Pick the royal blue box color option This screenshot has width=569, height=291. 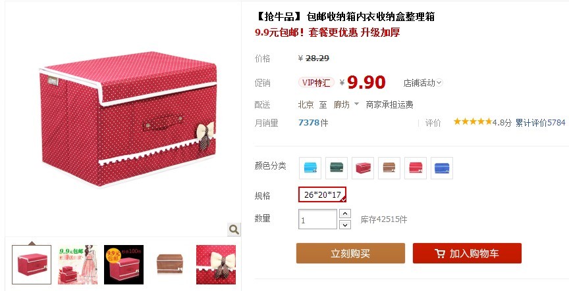pyautogui.click(x=442, y=168)
